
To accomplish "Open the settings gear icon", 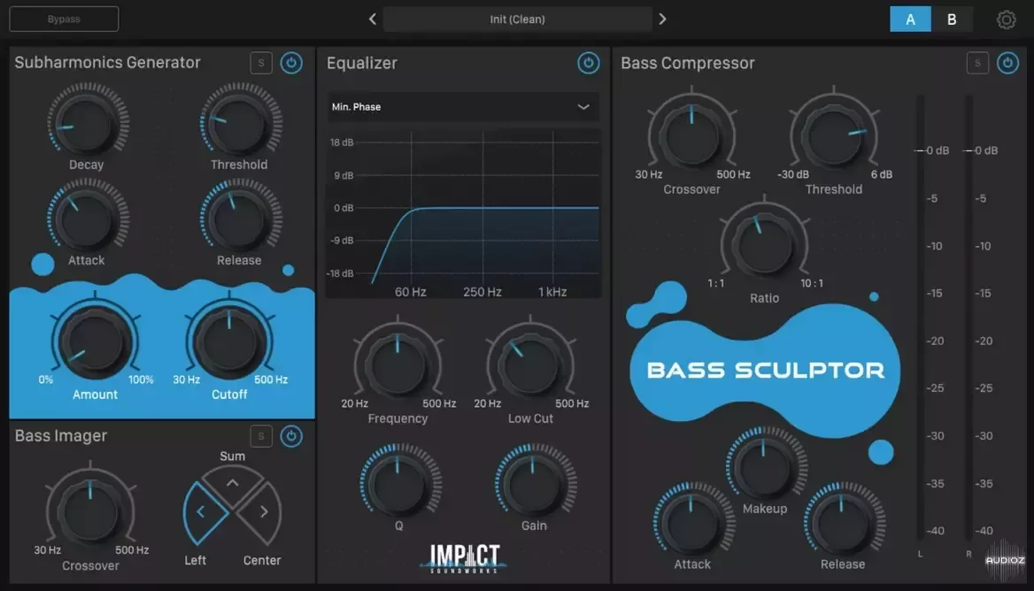I will click(x=1006, y=19).
